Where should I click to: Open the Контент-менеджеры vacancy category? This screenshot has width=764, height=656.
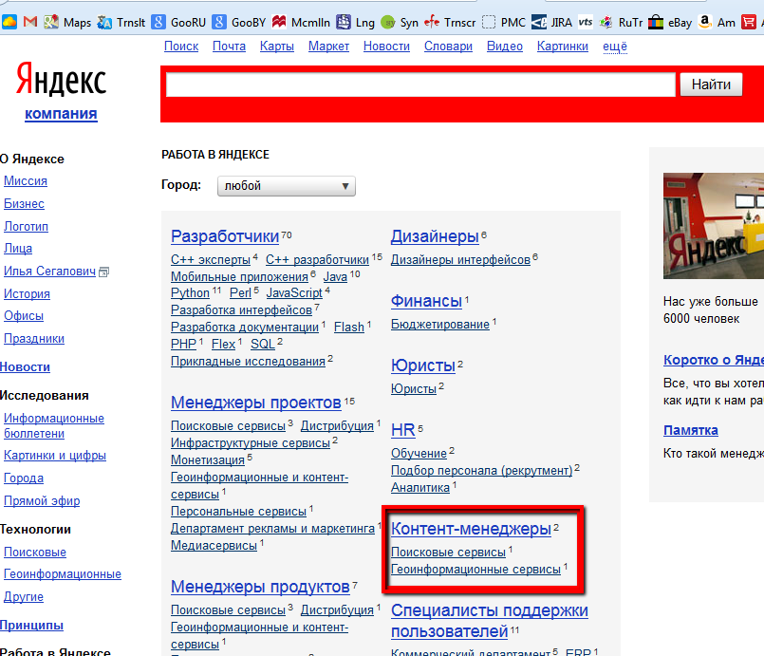(471, 529)
